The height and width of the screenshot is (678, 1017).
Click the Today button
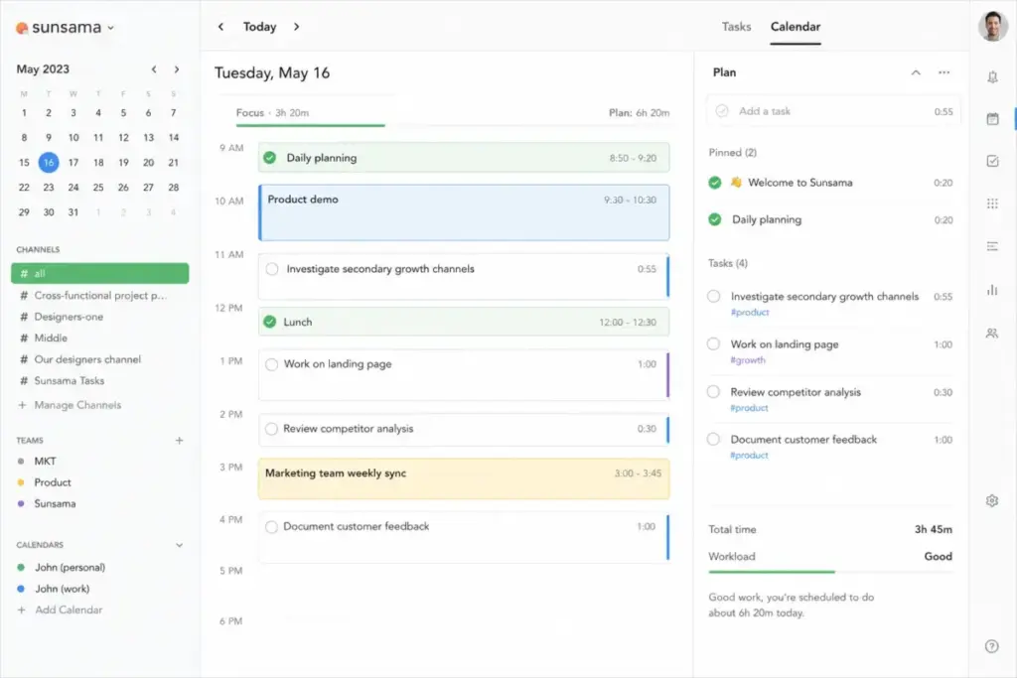click(259, 27)
